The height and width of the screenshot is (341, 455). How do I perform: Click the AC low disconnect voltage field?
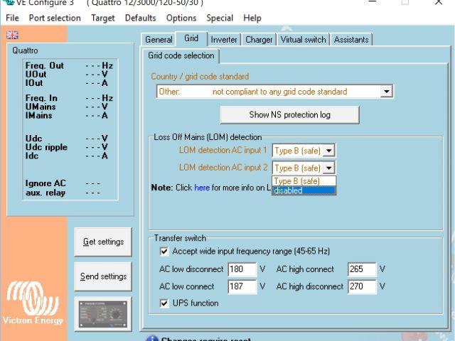242,270
